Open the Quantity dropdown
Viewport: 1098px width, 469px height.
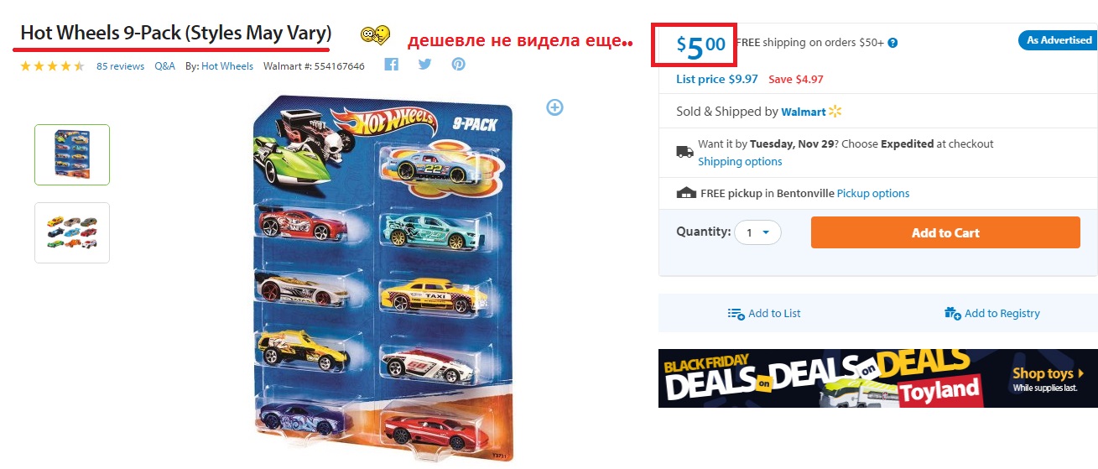[x=757, y=232]
